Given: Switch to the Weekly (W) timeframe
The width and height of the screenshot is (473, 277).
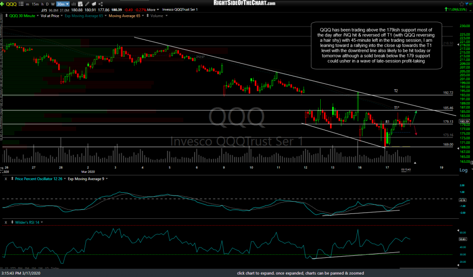Looking at the screenshot, I should pyautogui.click(x=52, y=3).
